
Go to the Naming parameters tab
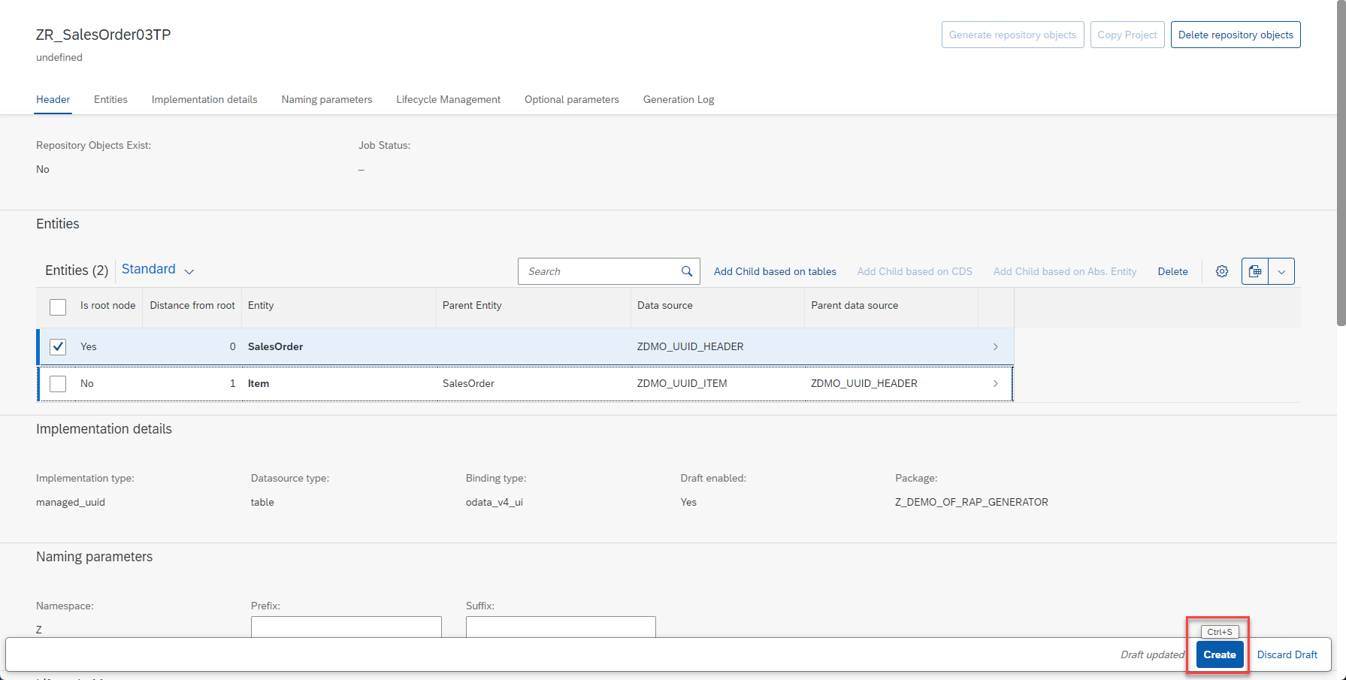pyautogui.click(x=327, y=99)
